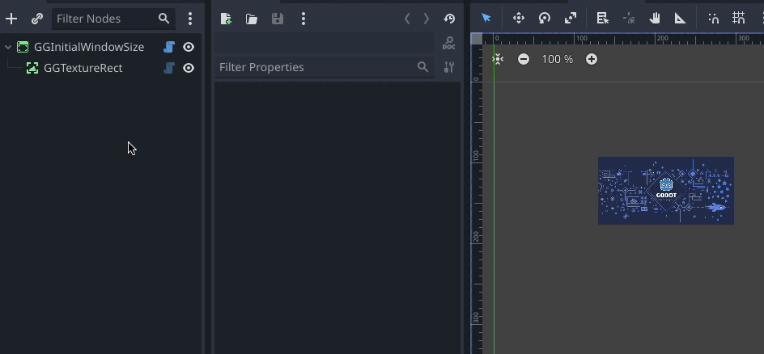Activate Scale Mode tool
This screenshot has height=354, width=764.
click(570, 19)
